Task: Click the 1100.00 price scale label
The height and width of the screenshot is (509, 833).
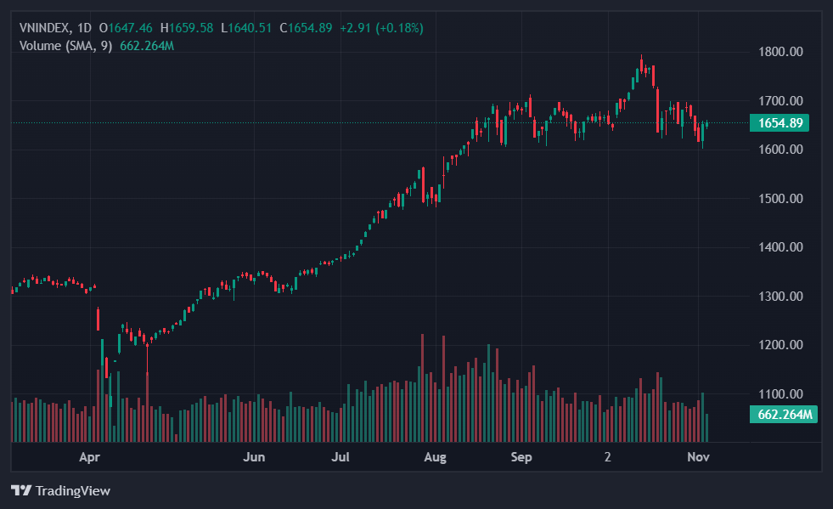Action: click(780, 394)
